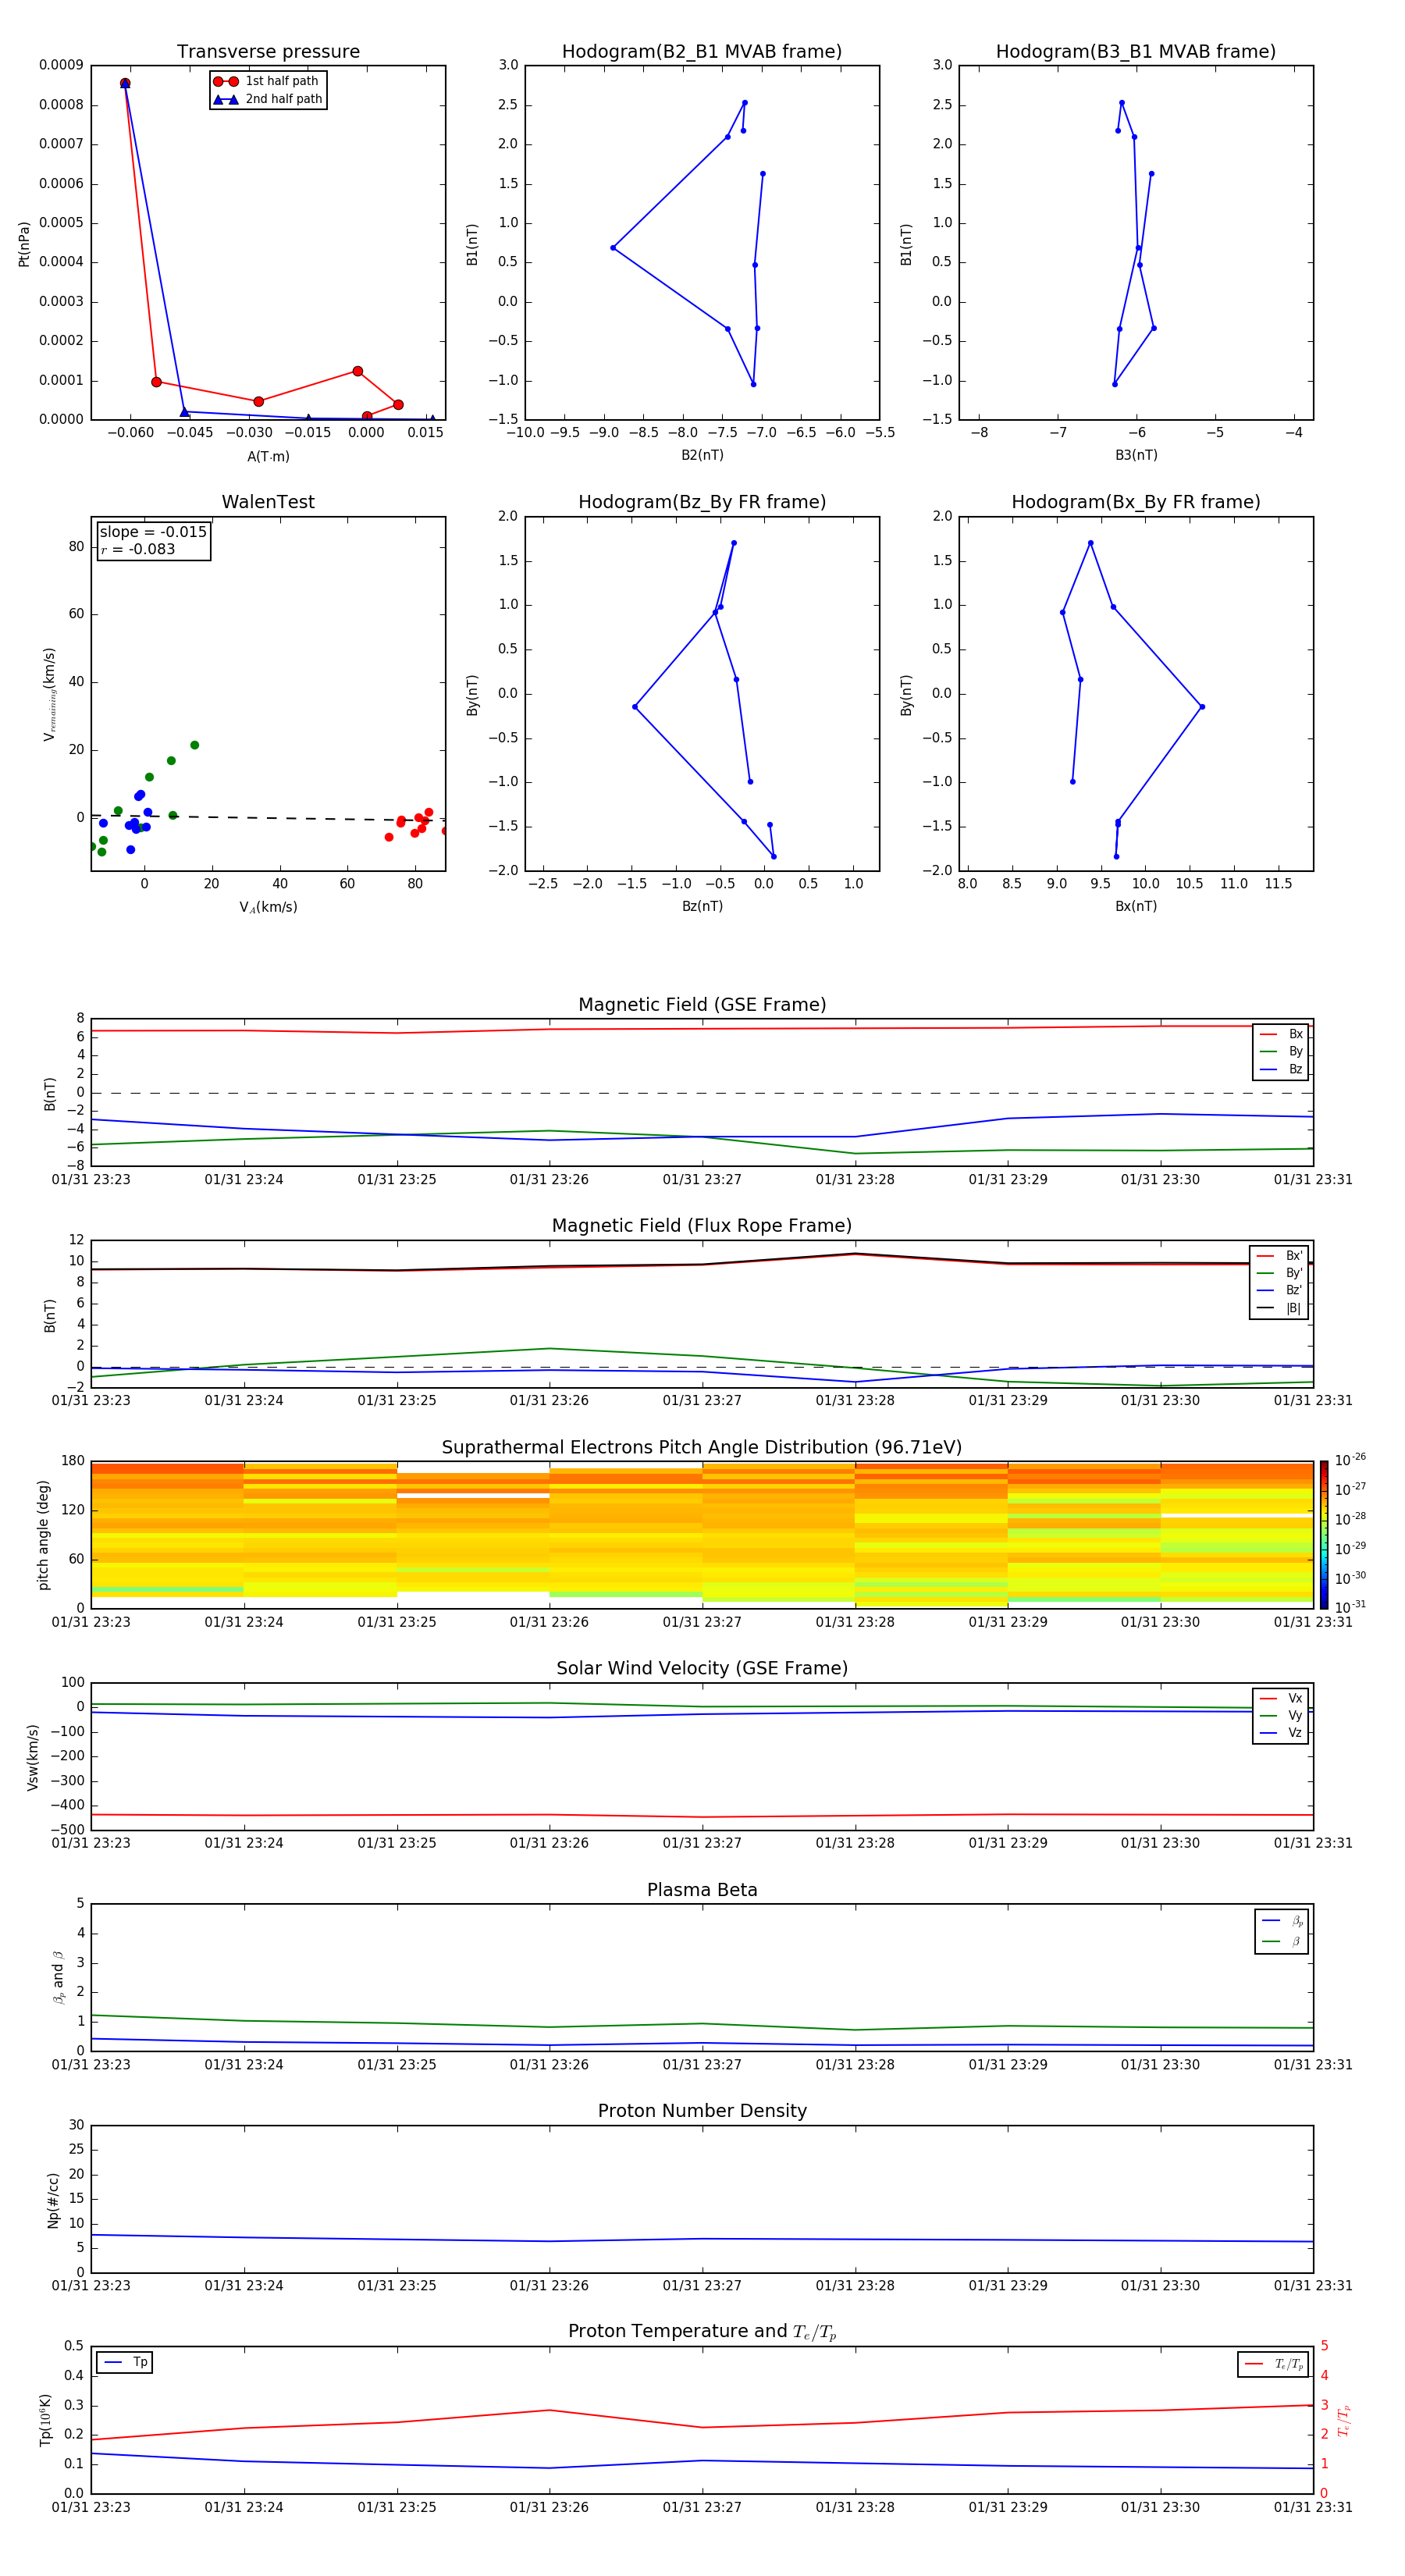Click the '10^-26' color bar label
The image size is (1405, 2576).
pyautogui.click(x=1350, y=1460)
